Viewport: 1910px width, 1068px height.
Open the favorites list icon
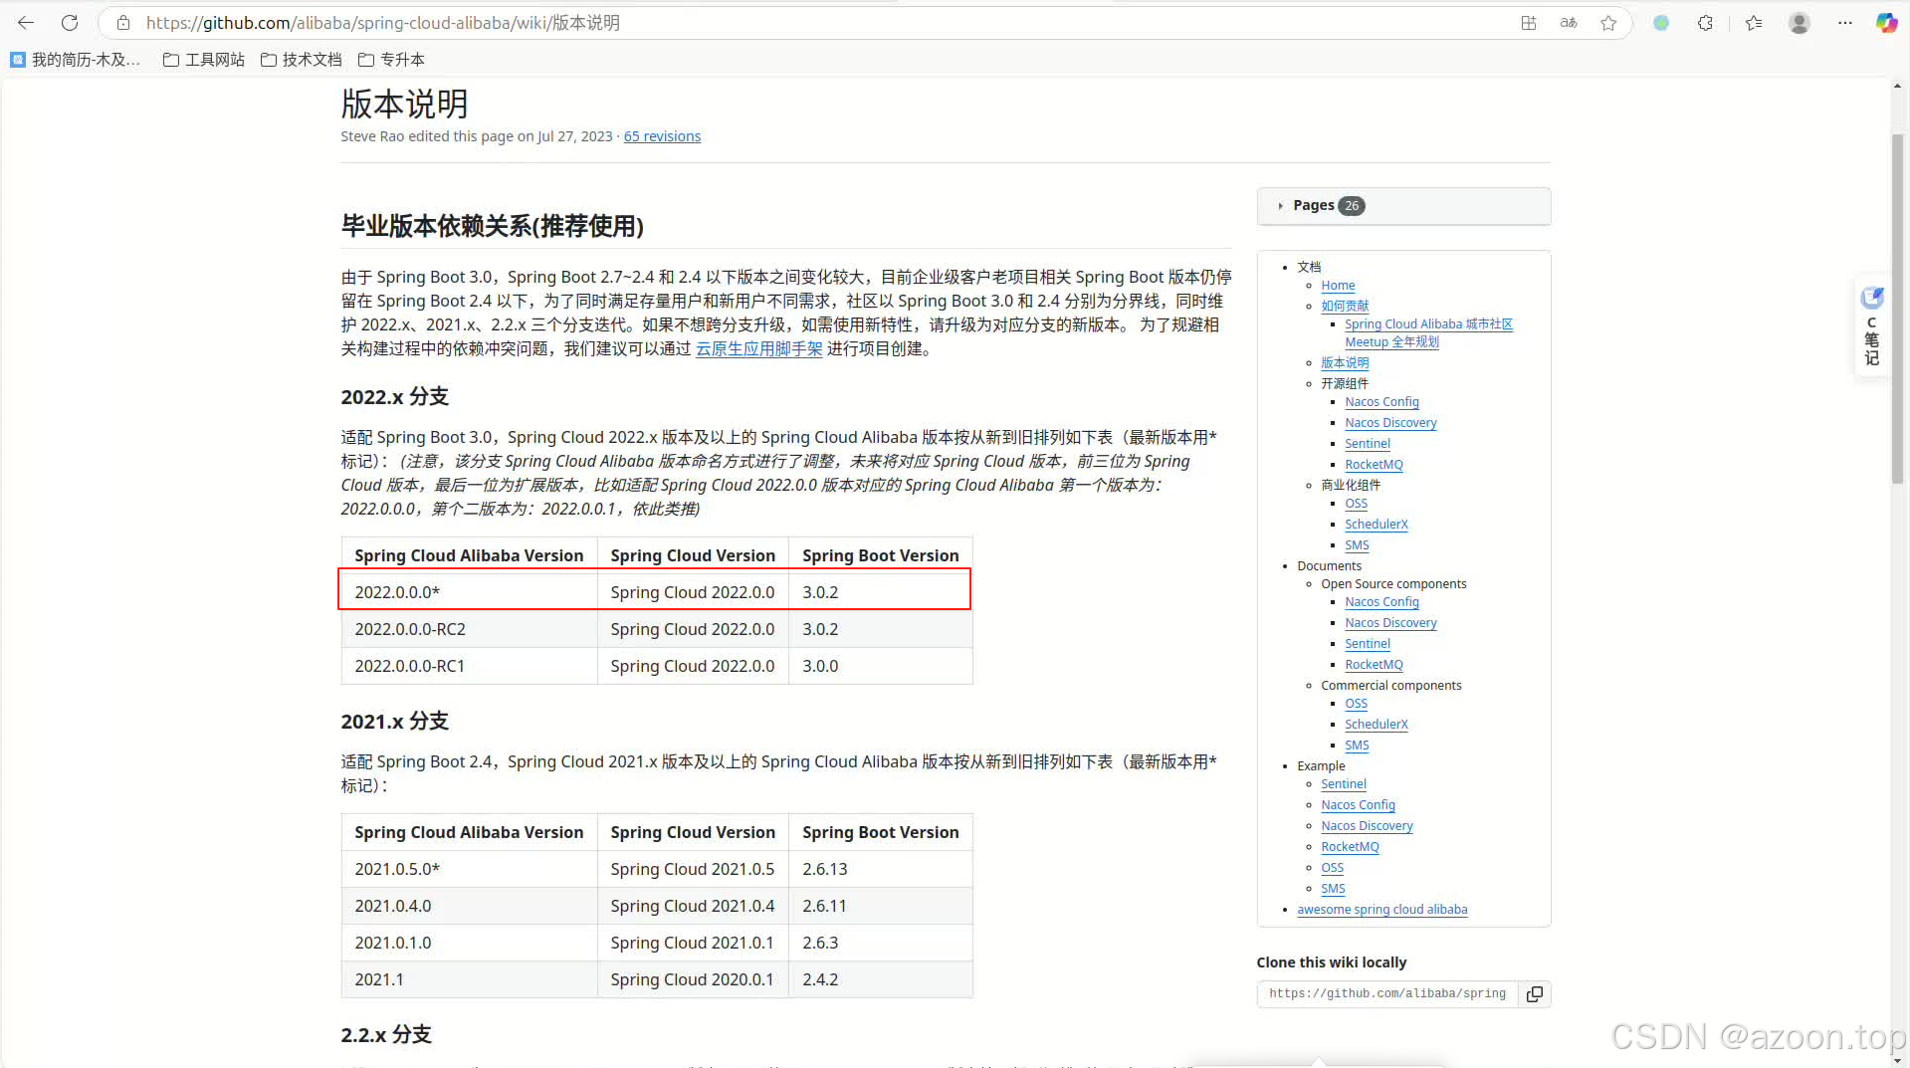1754,23
